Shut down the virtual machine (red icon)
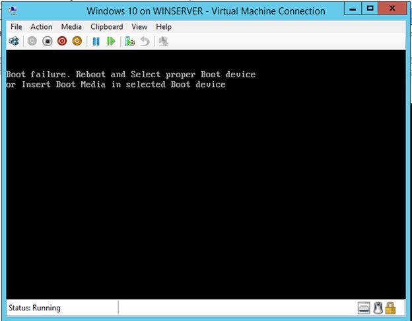This screenshot has width=412, height=321. [62, 41]
